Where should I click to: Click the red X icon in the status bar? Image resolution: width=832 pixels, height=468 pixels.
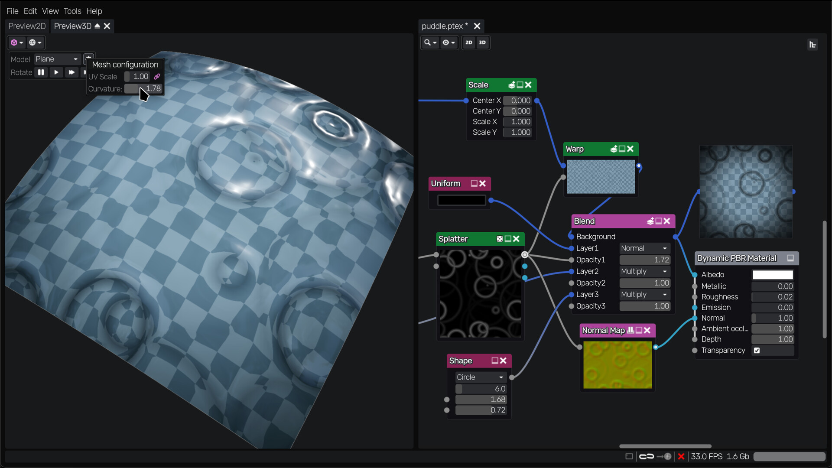point(682,456)
